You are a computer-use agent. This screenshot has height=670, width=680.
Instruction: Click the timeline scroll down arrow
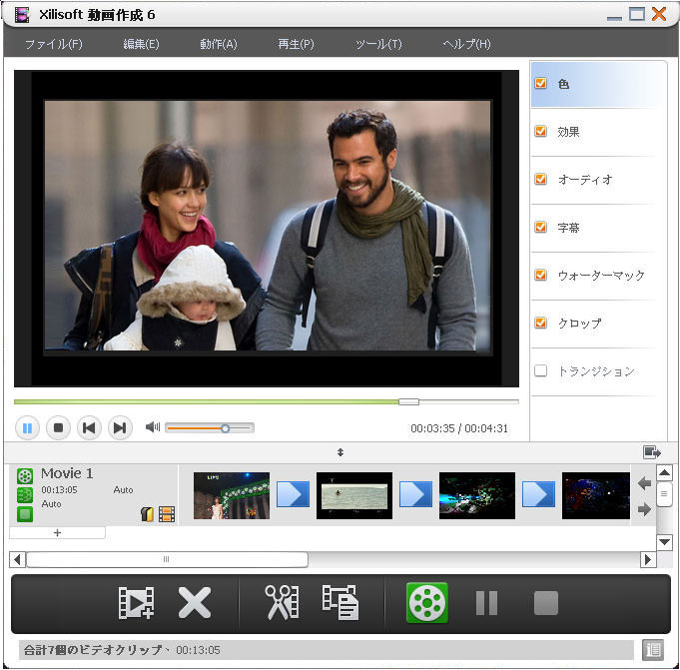click(x=664, y=542)
